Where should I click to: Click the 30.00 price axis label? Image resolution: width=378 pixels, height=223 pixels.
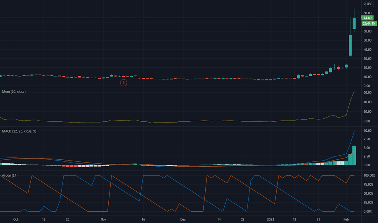click(367, 58)
